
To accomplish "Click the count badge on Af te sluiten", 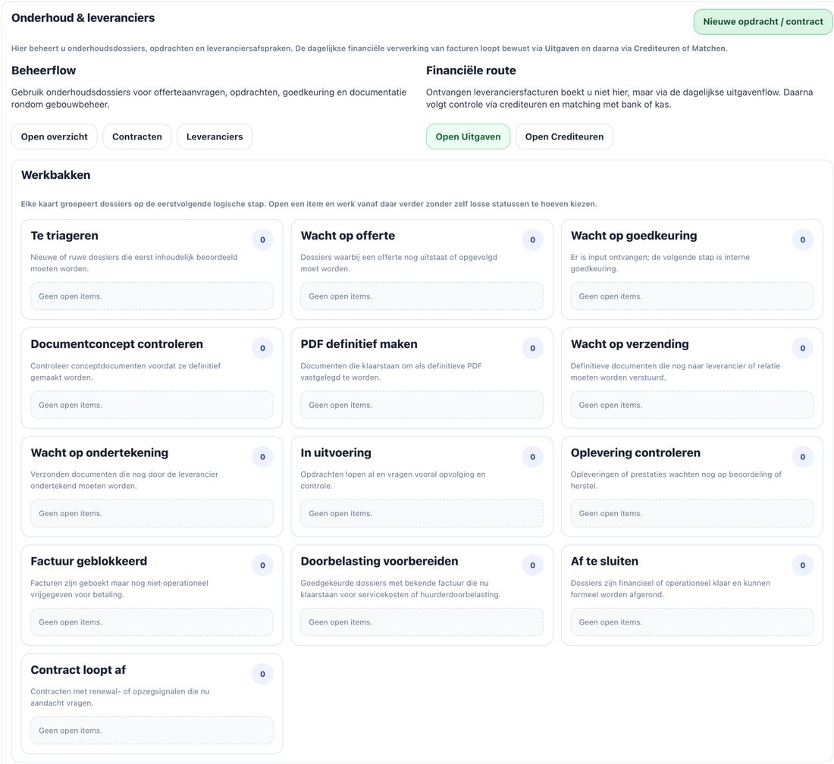I will point(803,565).
